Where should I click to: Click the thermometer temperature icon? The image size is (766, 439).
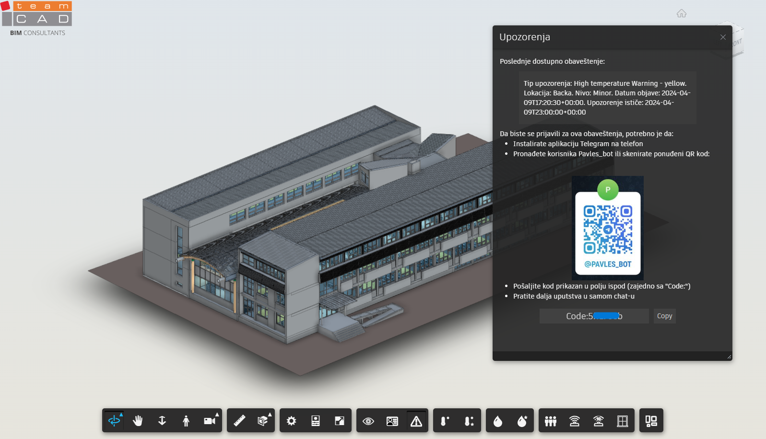(x=445, y=421)
